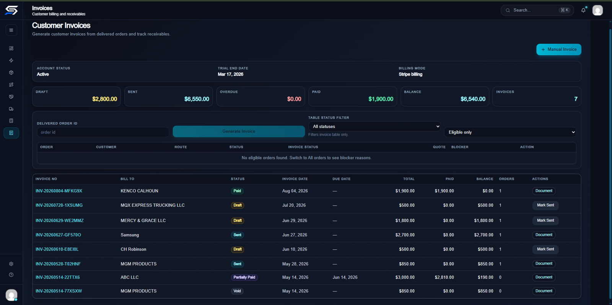This screenshot has width=612, height=305.
Task: Click the Void status badge
Action: (x=237, y=291)
